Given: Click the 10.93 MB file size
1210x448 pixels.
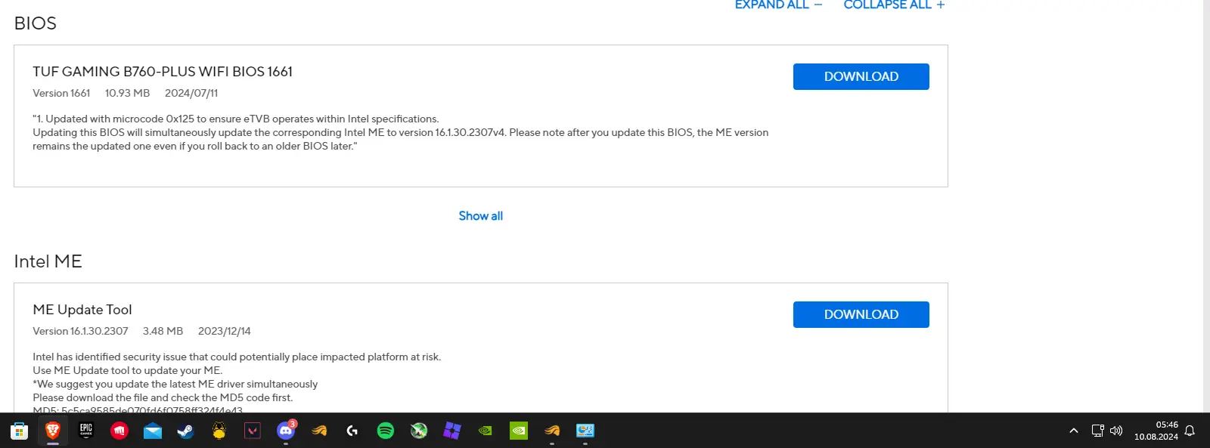Looking at the screenshot, I should click(x=127, y=93).
